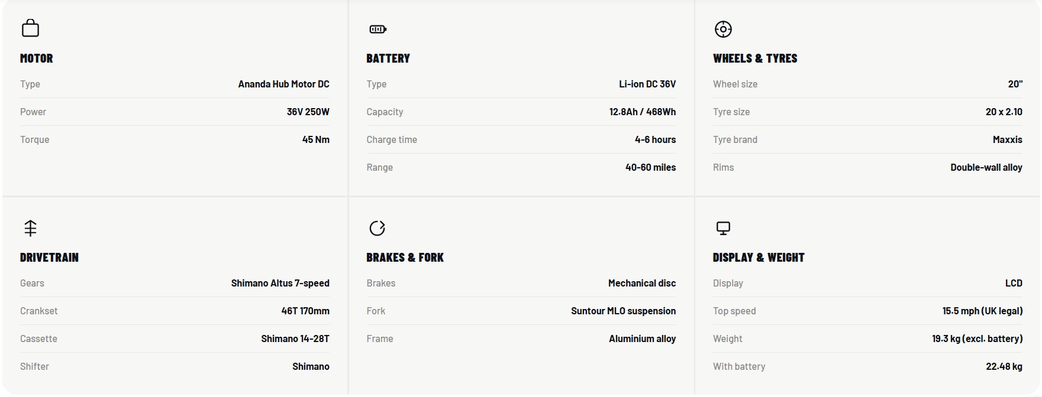
Task: Click the 12.8Ah / 468Wh capacity value
Action: [643, 112]
